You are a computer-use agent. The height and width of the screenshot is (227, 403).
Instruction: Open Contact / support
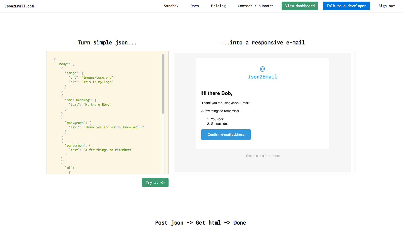point(255,6)
